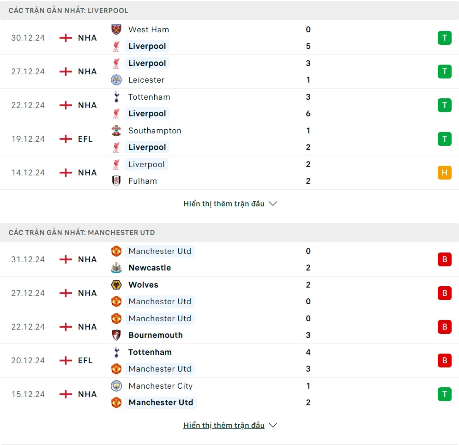Expand more Manchester Utd matches chevron

(272, 425)
